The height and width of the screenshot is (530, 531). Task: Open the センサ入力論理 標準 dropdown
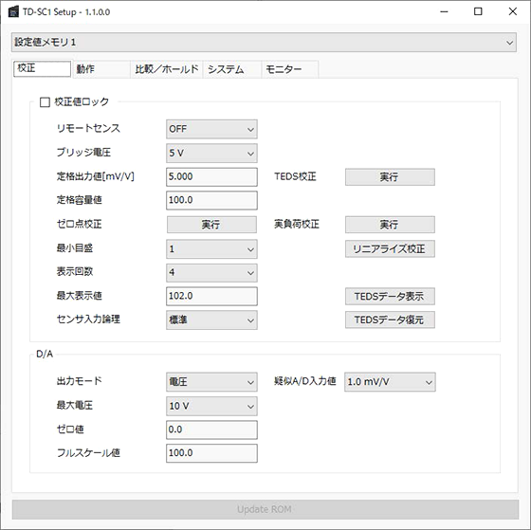[211, 320]
